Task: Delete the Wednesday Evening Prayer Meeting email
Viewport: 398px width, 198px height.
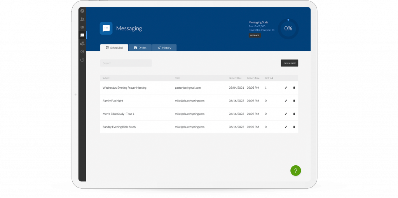Action: tap(294, 88)
